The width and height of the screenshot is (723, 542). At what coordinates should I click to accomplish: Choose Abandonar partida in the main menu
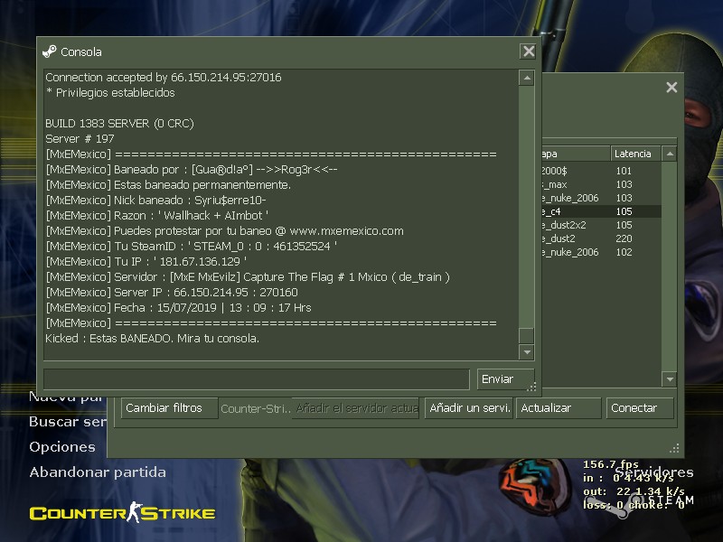[x=98, y=472]
